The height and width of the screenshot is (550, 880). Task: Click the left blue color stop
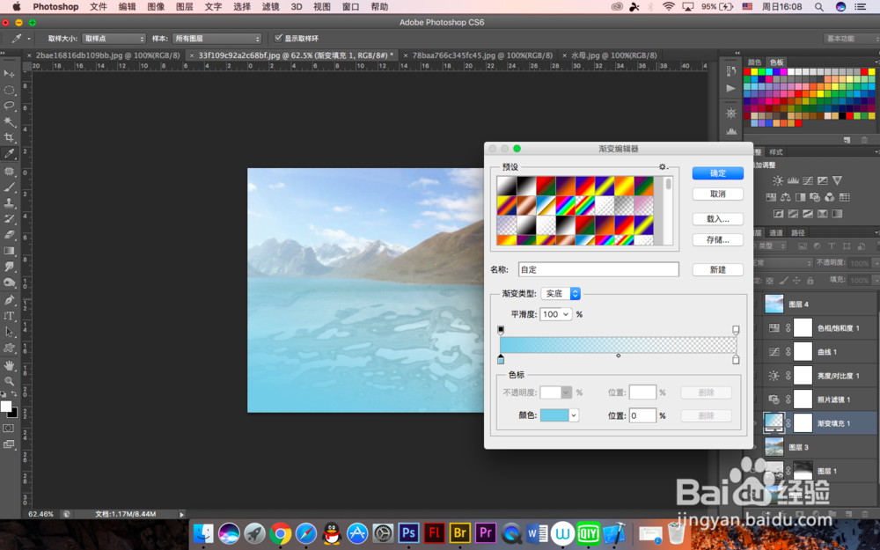[x=501, y=359]
